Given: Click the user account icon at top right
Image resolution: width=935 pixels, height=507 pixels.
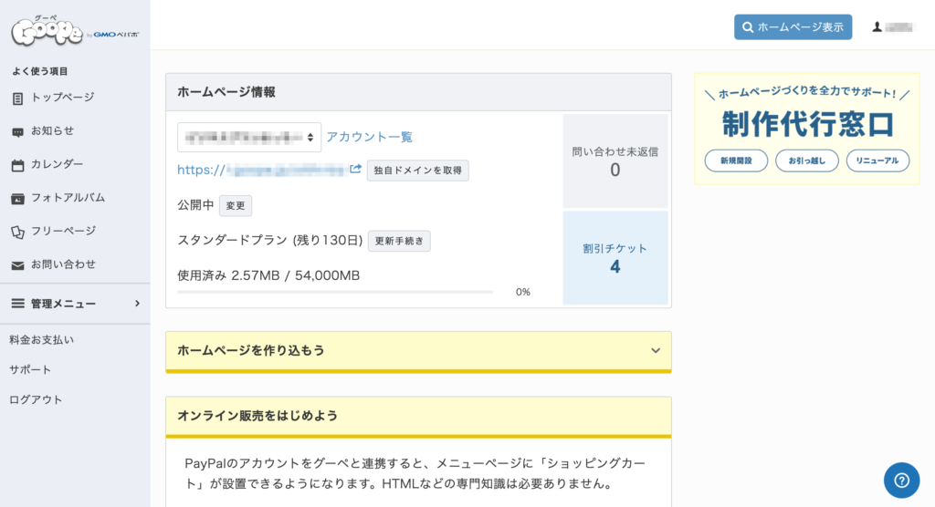Looking at the screenshot, I should click(x=877, y=26).
